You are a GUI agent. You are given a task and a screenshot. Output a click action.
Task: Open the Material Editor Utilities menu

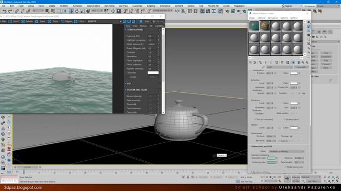click(x=294, y=18)
